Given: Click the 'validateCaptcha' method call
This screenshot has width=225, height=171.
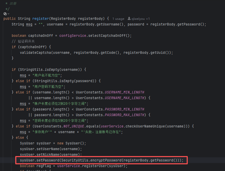Looking at the screenshot, I should 35,53.
